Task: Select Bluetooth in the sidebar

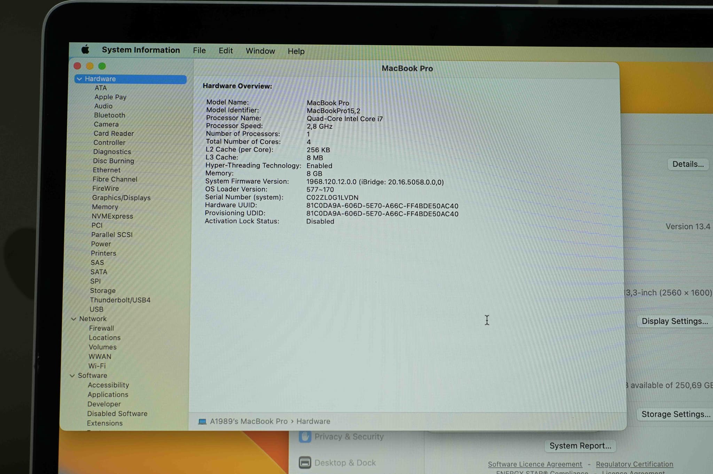Action: click(109, 115)
